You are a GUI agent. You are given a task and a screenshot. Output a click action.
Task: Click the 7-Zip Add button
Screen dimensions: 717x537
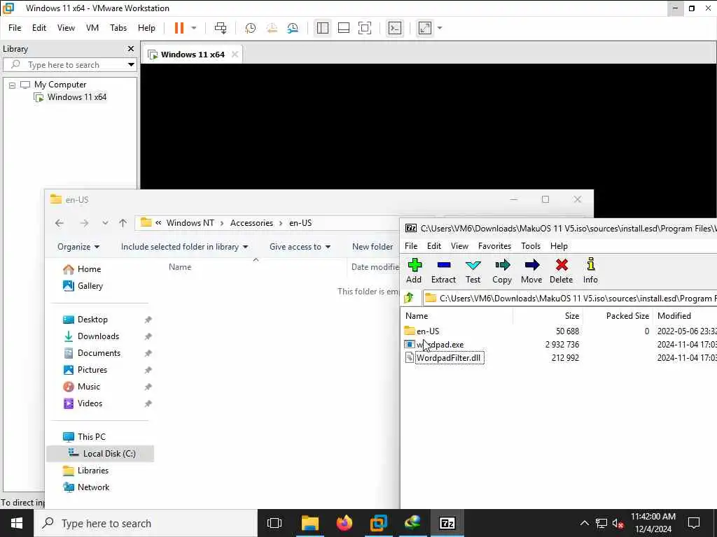pos(414,271)
